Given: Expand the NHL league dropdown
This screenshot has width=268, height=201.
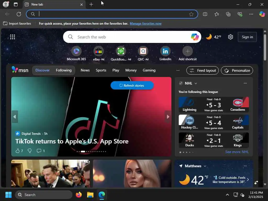Looking at the screenshot, I should click(196, 83).
